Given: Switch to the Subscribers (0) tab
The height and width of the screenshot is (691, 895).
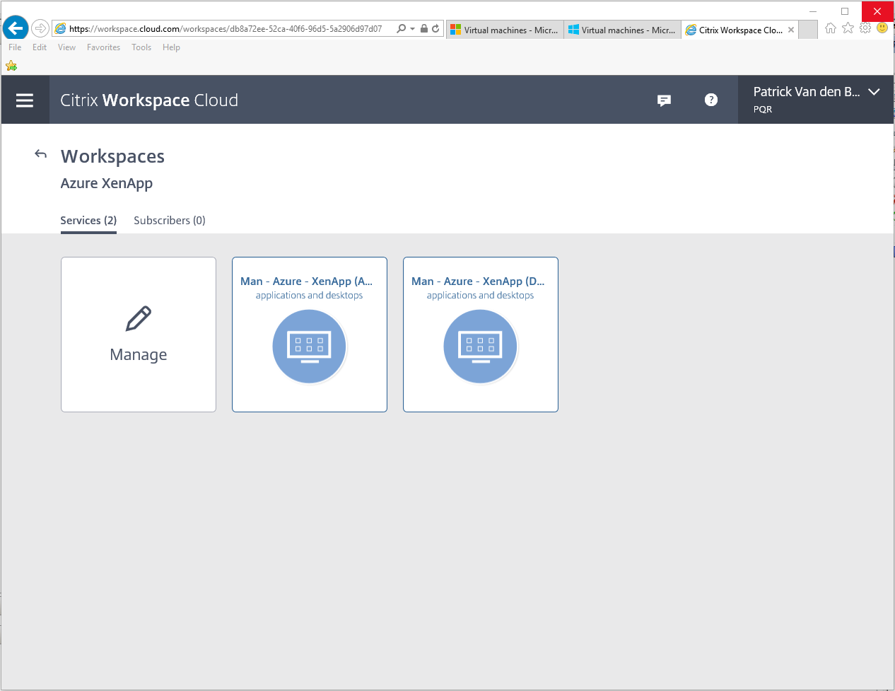Looking at the screenshot, I should pyautogui.click(x=170, y=221).
